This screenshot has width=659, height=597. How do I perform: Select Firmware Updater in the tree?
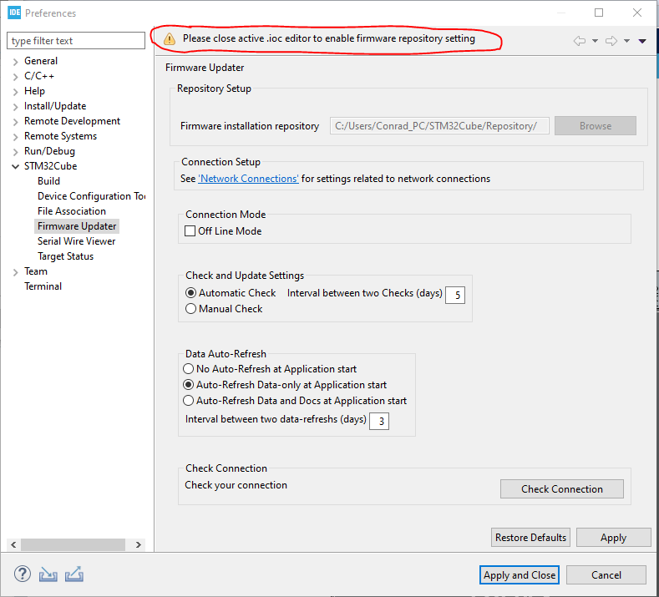pyautogui.click(x=77, y=226)
